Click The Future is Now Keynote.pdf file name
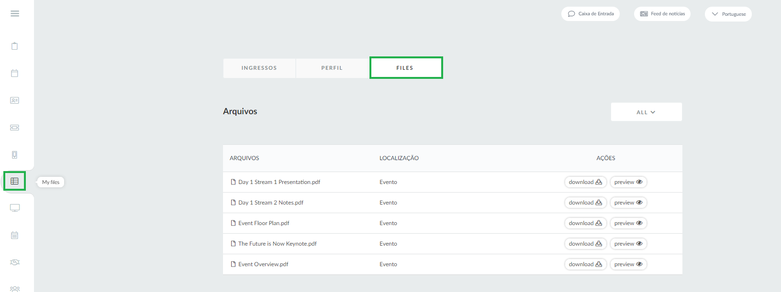 (278, 244)
